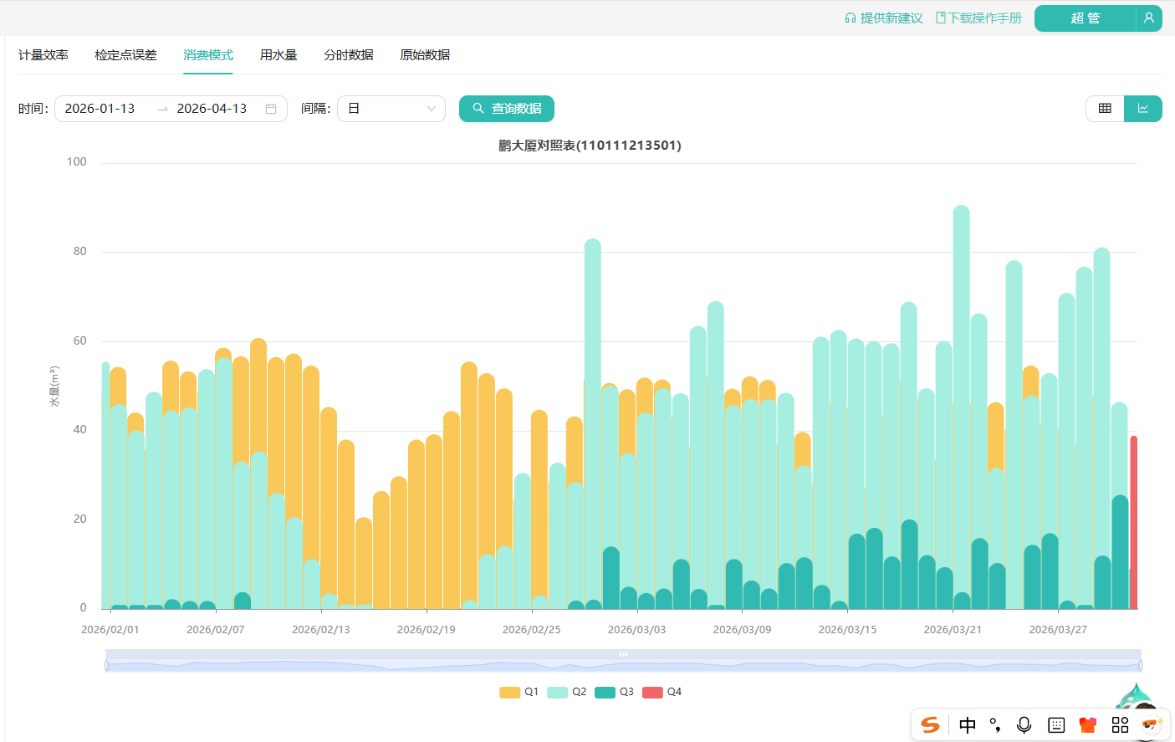
Task: Switch to the 检定点误差 tab
Action: click(125, 55)
